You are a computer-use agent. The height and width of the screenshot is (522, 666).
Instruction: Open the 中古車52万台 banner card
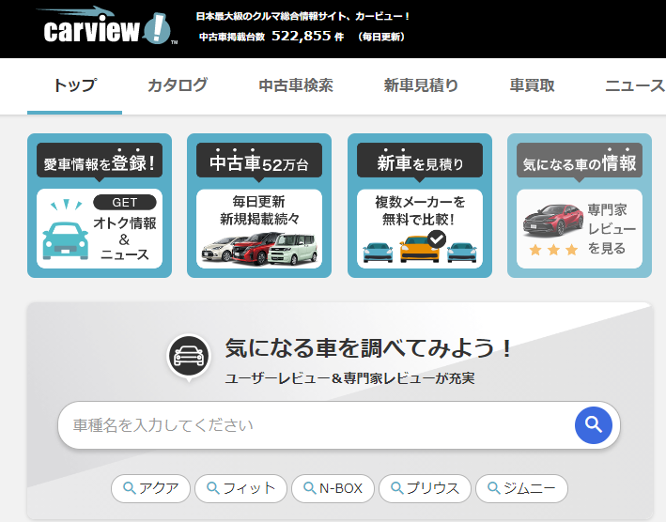pyautogui.click(x=259, y=206)
